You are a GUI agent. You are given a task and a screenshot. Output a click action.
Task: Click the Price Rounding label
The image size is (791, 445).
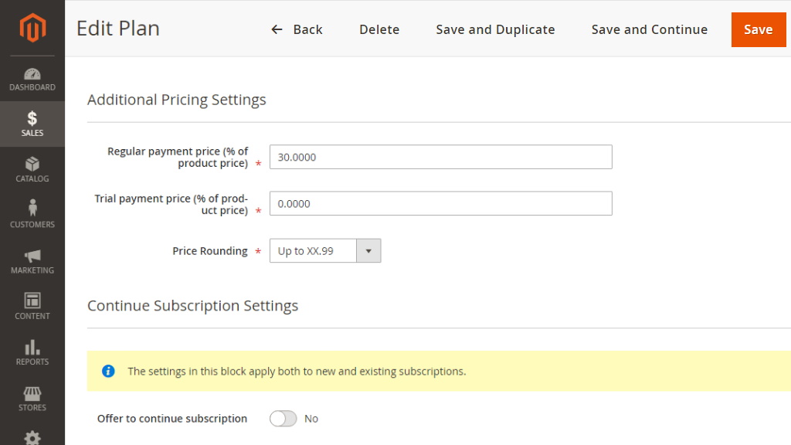(x=210, y=251)
